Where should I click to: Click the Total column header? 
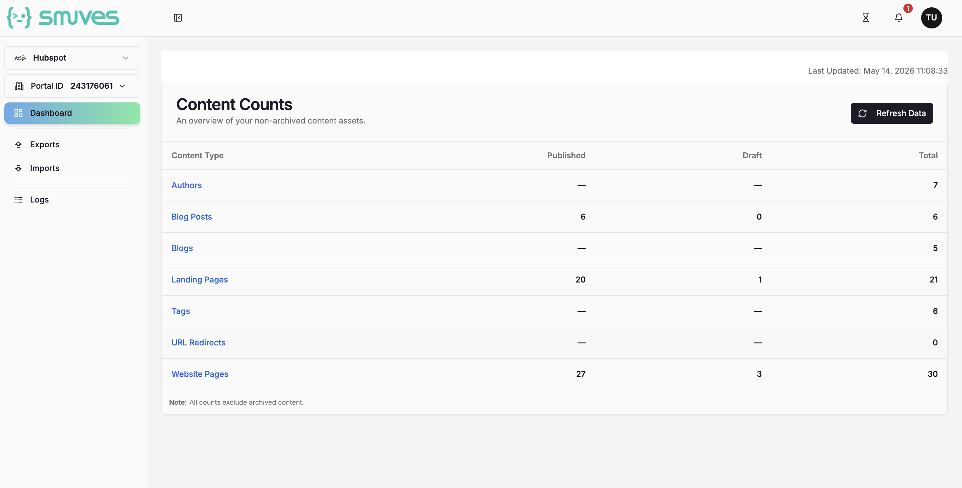pyautogui.click(x=928, y=156)
